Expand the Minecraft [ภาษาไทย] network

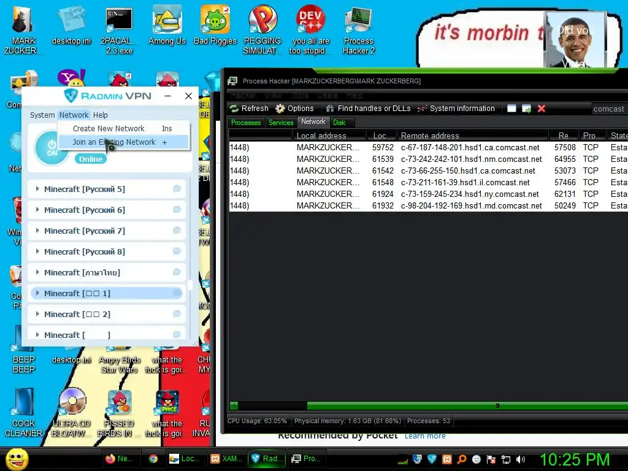[x=37, y=272]
